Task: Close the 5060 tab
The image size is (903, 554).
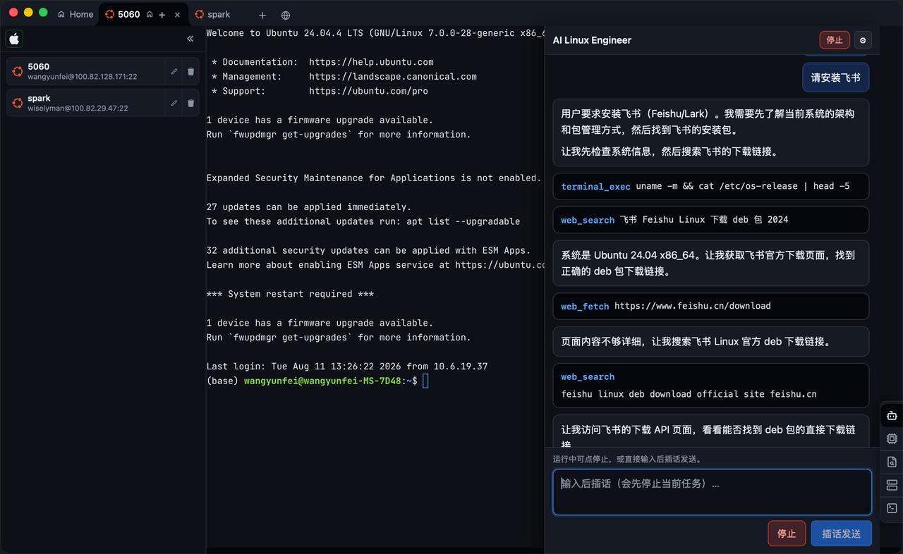Action: click(177, 15)
